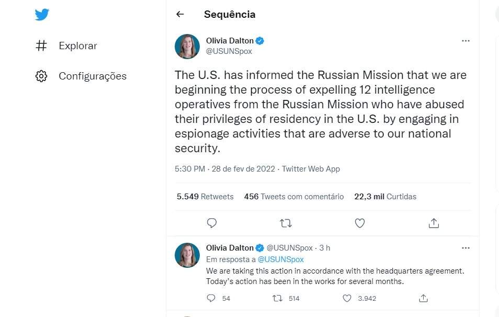This screenshot has height=317, width=499.
Task: Open the more options menu on the main tweet
Action: pos(466,41)
